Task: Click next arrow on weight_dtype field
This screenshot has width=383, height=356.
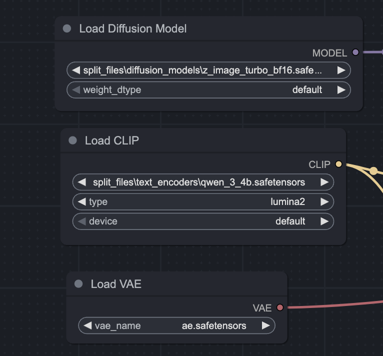Action: tap(341, 90)
